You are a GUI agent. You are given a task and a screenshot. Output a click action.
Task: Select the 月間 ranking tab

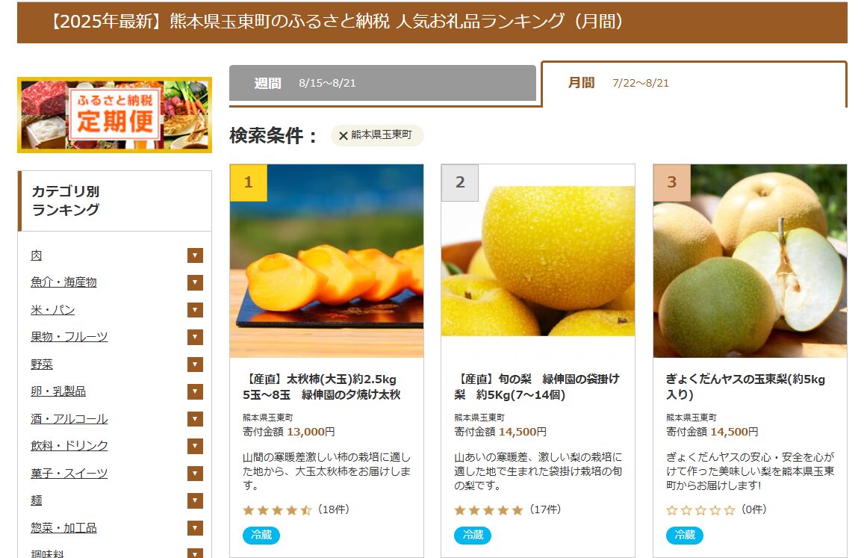[x=694, y=84]
